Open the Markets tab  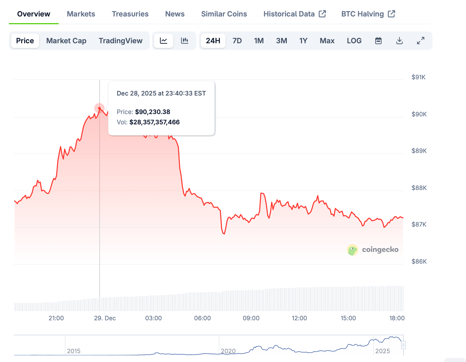[x=81, y=14]
